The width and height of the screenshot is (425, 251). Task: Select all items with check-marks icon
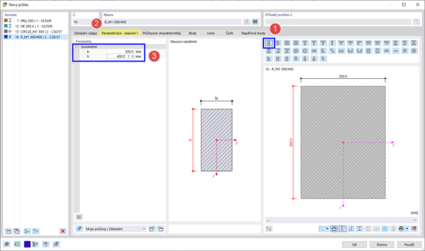[x=27, y=231]
